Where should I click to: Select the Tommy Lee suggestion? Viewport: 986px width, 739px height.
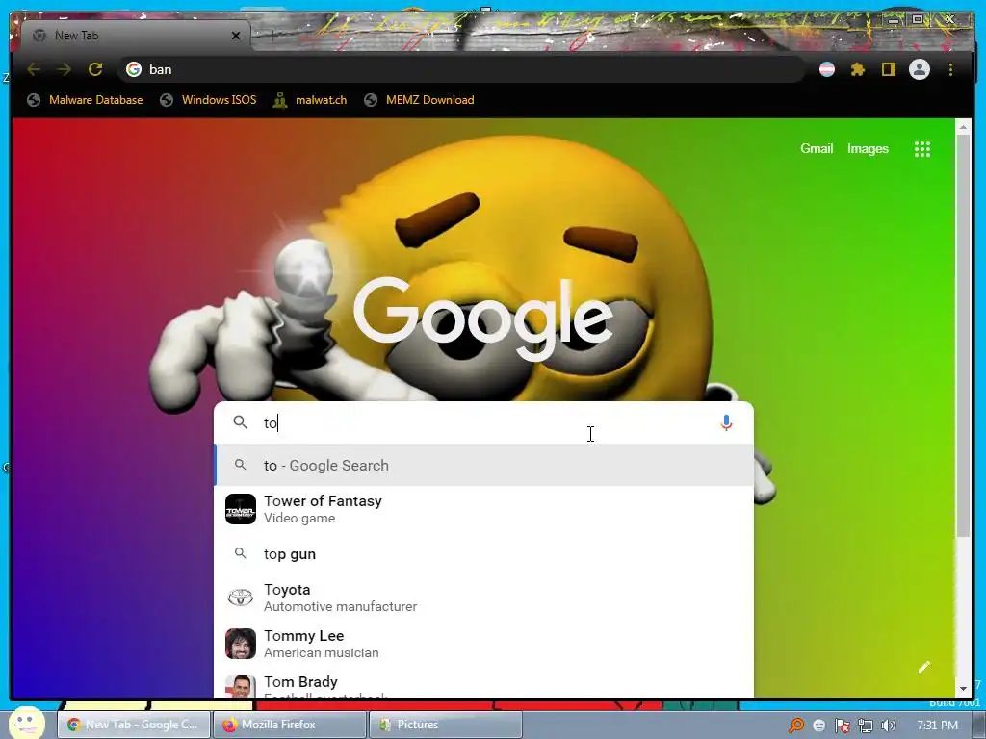coord(484,644)
